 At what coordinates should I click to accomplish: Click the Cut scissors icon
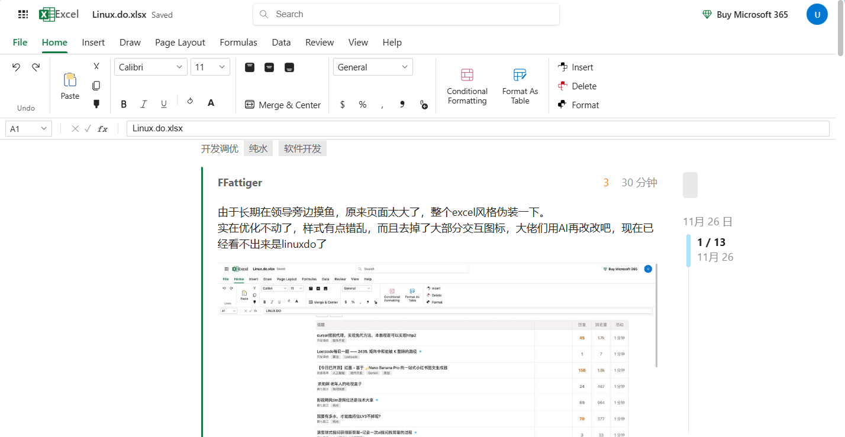pyautogui.click(x=96, y=66)
